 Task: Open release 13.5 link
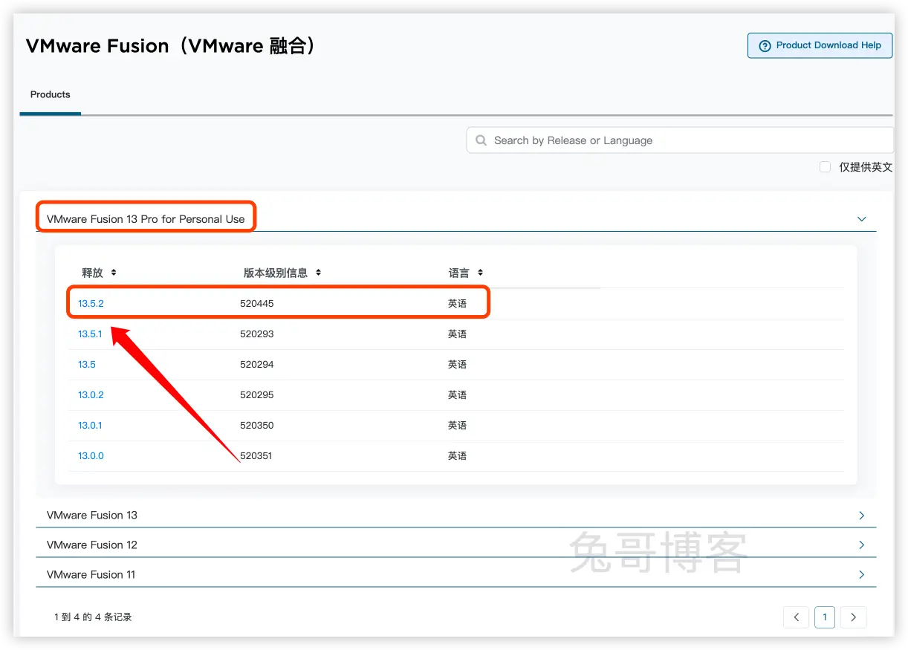tap(87, 365)
